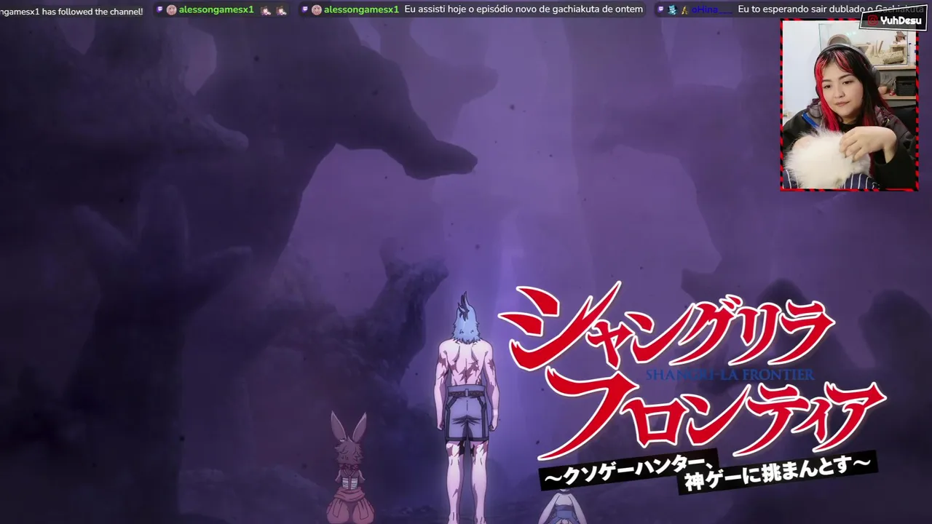Click the gold badge icon beside oHina___
This screenshot has height=524, width=932.
point(684,9)
